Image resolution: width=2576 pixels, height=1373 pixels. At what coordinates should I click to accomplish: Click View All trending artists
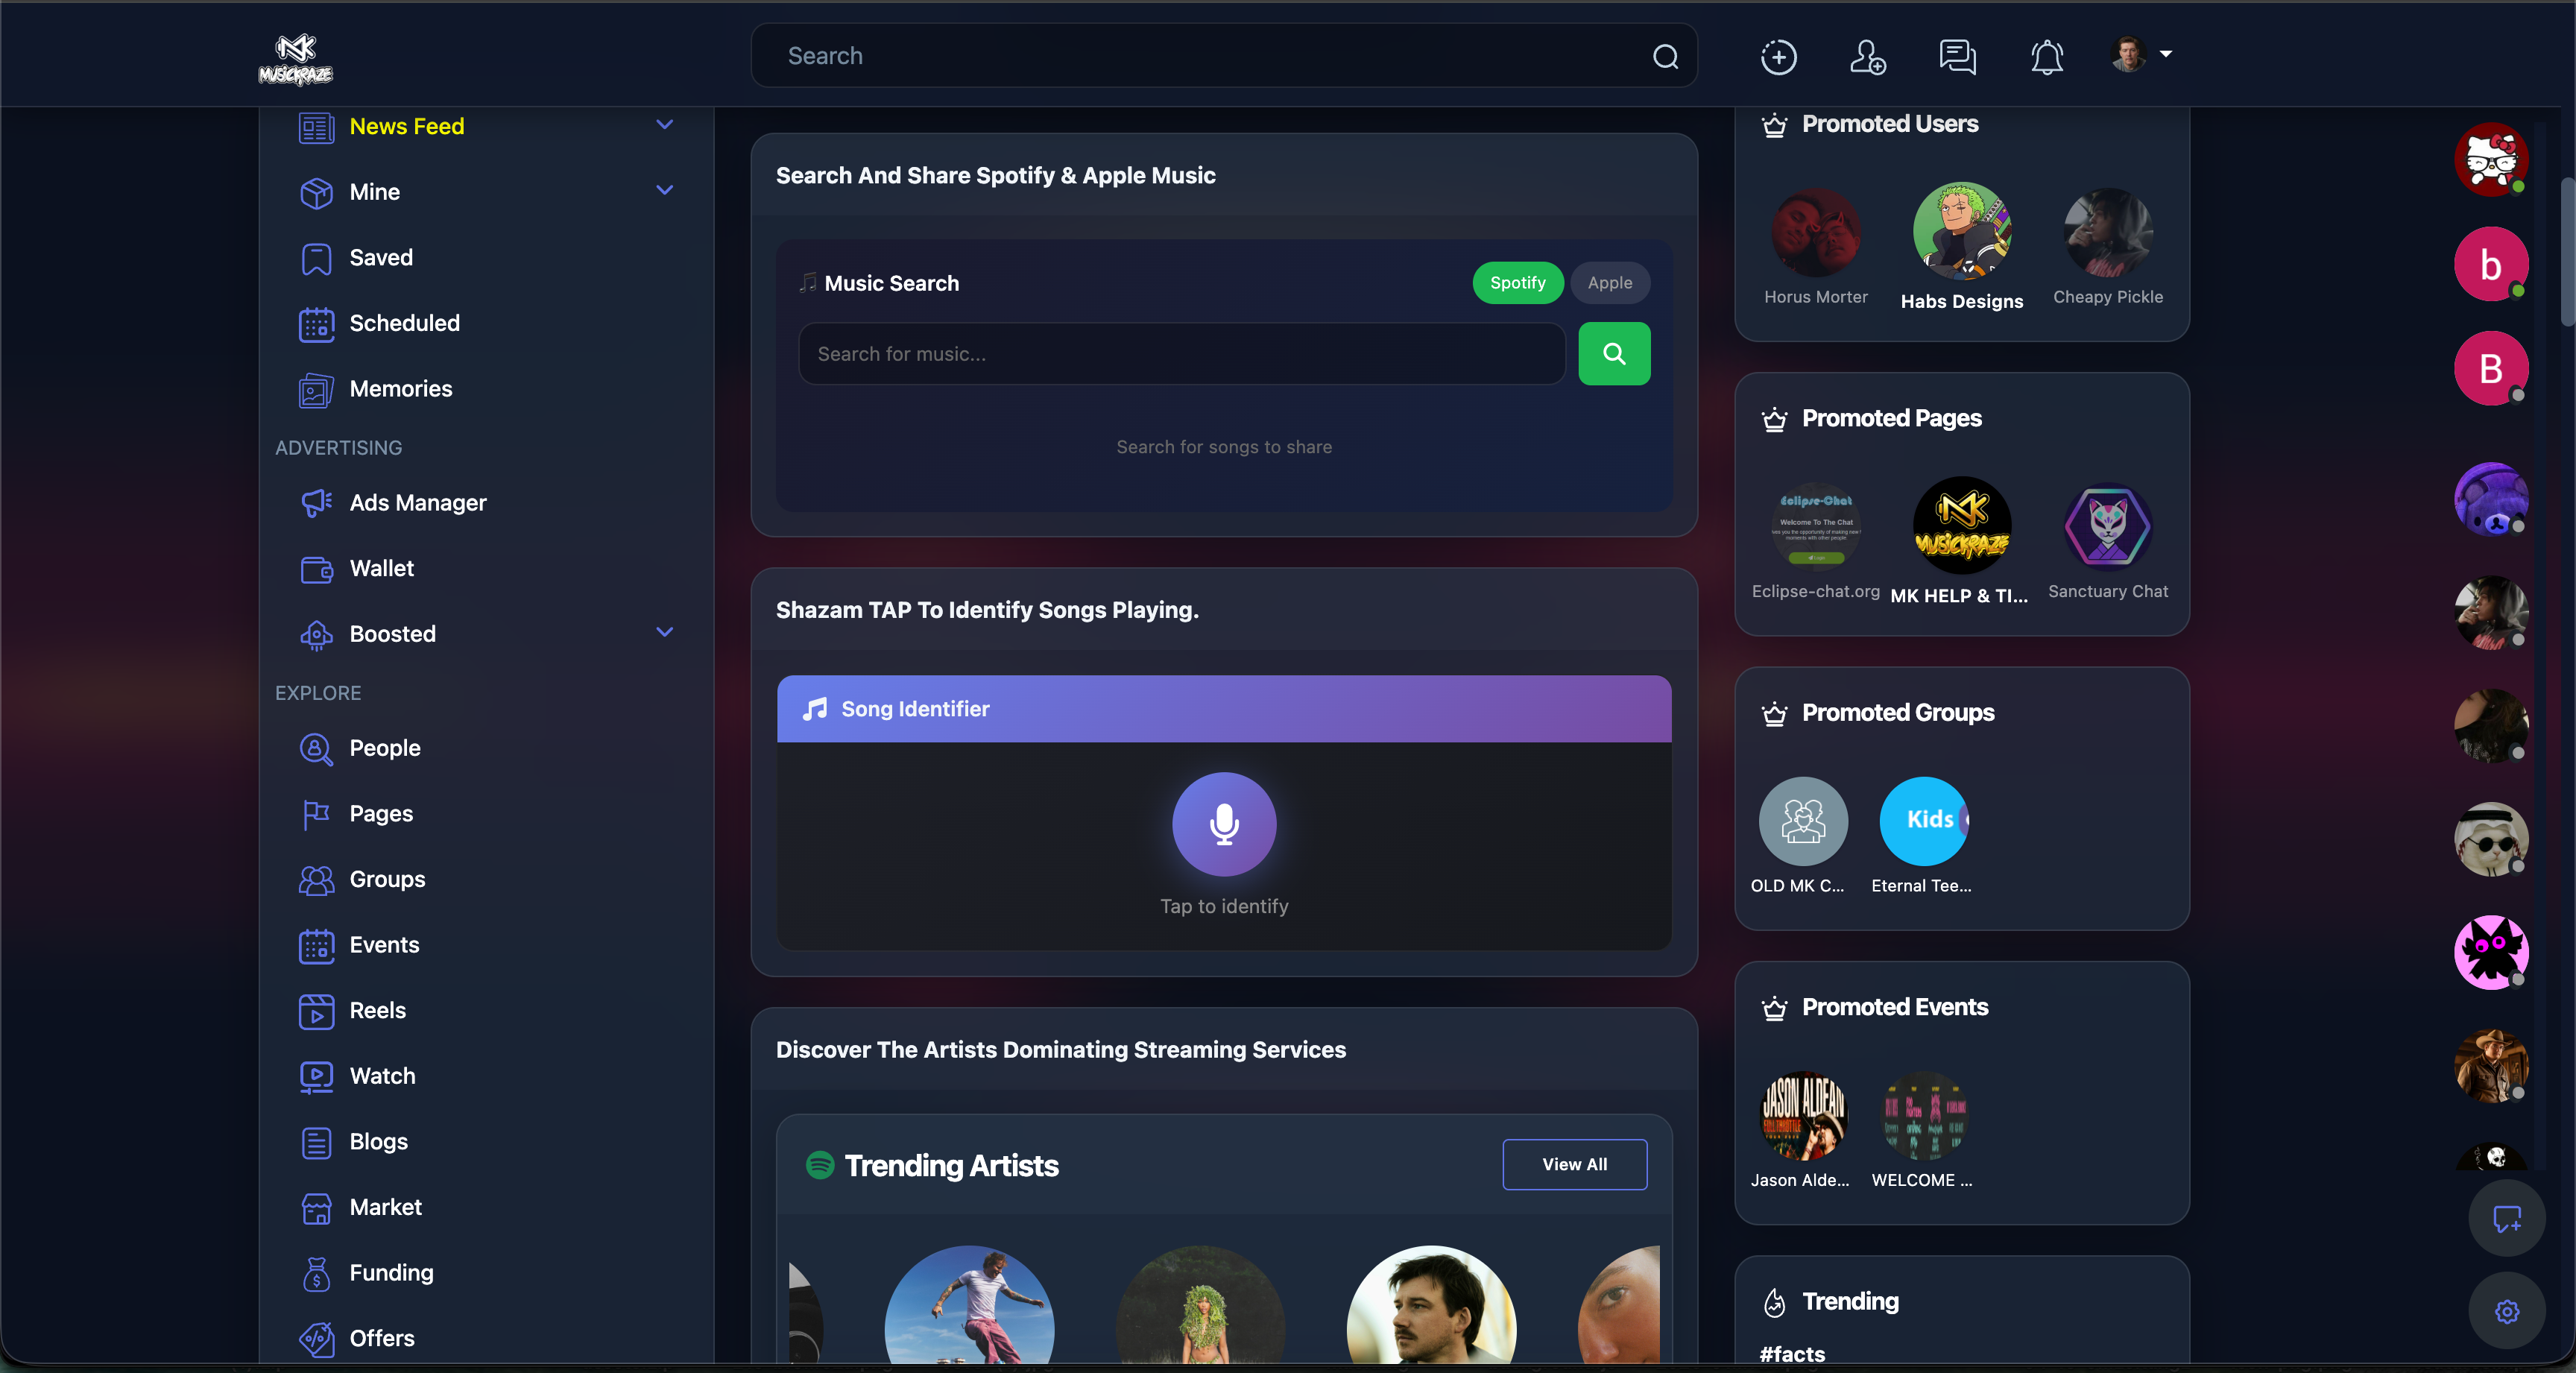(x=1574, y=1164)
